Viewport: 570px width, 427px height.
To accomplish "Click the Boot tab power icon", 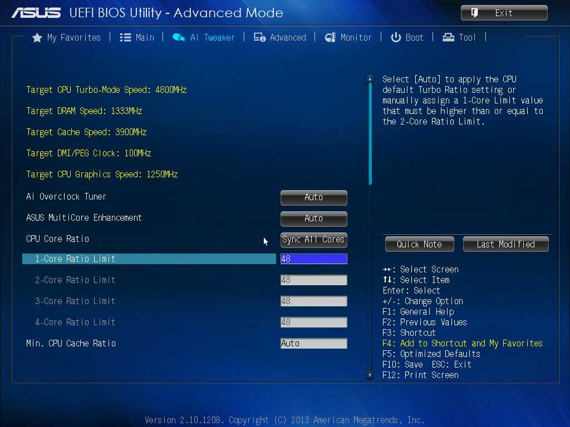I will pos(396,37).
